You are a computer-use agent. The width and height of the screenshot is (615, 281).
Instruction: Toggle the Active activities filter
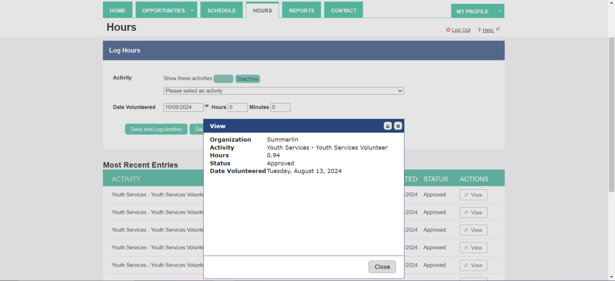coord(223,79)
